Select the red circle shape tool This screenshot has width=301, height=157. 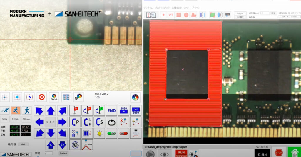pyautogui.click(x=186, y=15)
